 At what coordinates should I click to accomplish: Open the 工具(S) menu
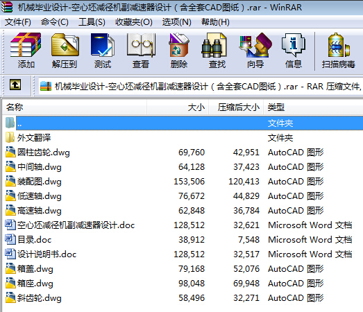coord(92,22)
